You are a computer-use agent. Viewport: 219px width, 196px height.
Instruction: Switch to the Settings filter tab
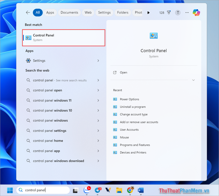[104, 13]
